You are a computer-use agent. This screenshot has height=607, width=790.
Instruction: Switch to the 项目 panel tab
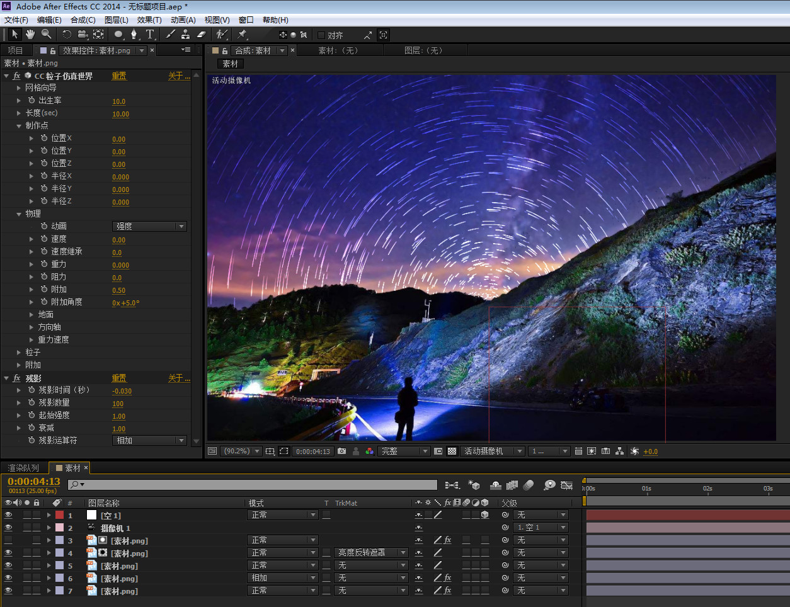(x=15, y=50)
